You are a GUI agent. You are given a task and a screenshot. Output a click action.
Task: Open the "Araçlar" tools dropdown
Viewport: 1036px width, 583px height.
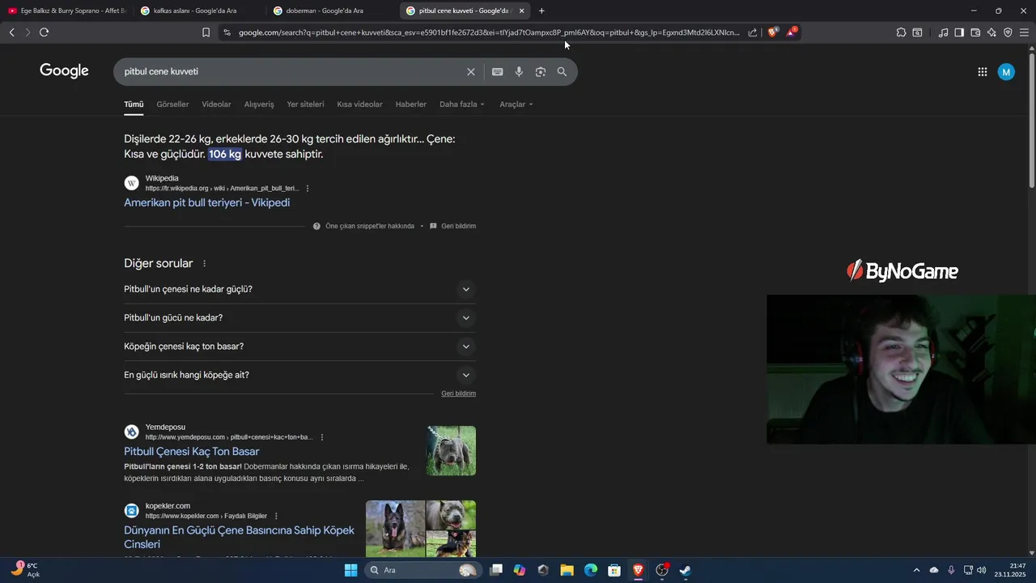coord(516,104)
